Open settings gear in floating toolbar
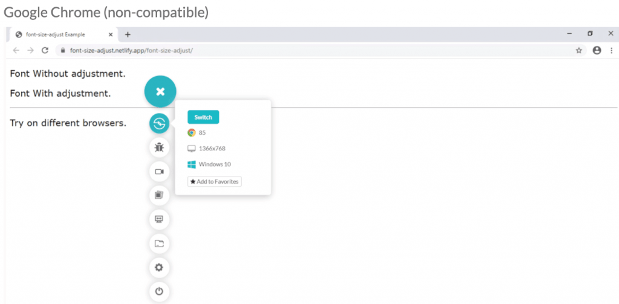The image size is (619, 304). click(x=159, y=267)
